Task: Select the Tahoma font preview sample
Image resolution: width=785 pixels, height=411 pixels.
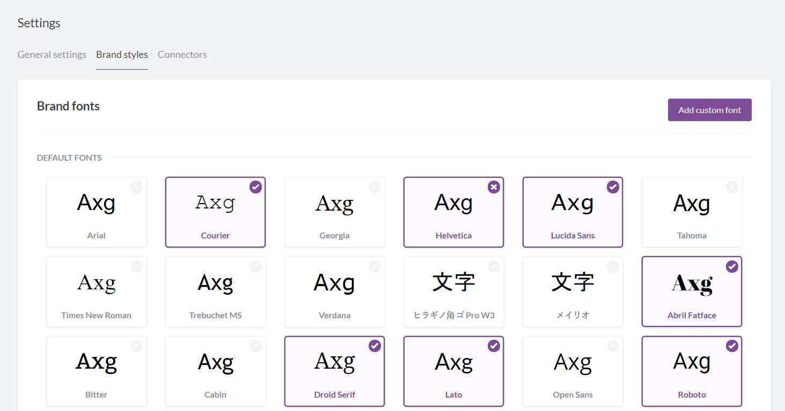Action: coord(692,204)
